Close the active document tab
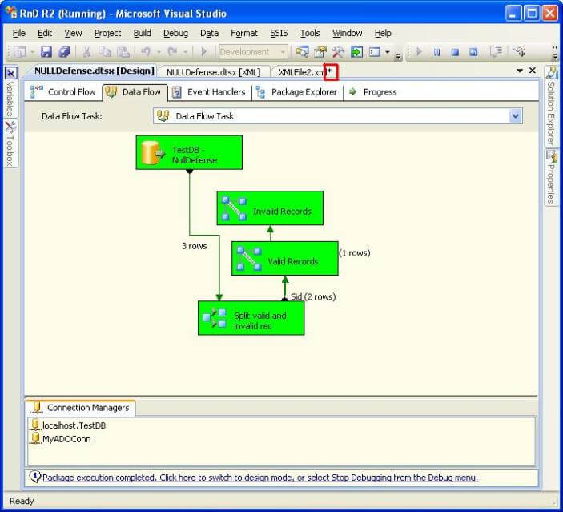 [x=533, y=71]
